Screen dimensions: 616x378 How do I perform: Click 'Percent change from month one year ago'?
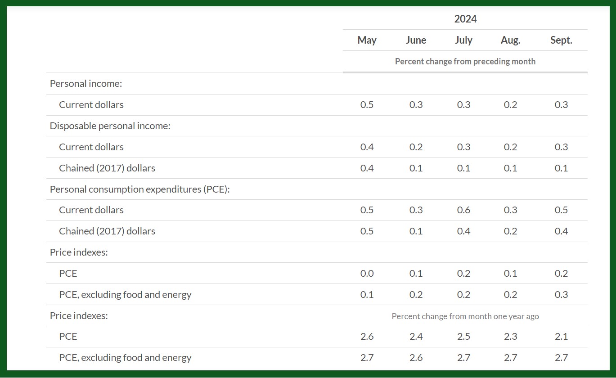(465, 316)
